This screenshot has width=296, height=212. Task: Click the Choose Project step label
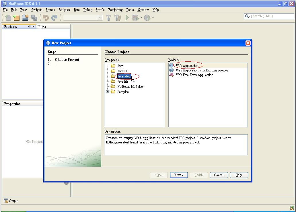(67, 60)
